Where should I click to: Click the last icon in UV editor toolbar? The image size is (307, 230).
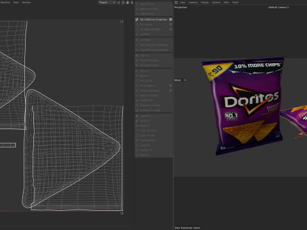point(132,3)
